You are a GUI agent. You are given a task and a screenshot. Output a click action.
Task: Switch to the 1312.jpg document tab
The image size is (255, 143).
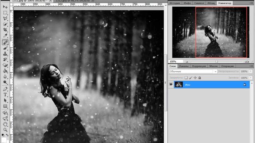pyautogui.click(x=73, y=1)
